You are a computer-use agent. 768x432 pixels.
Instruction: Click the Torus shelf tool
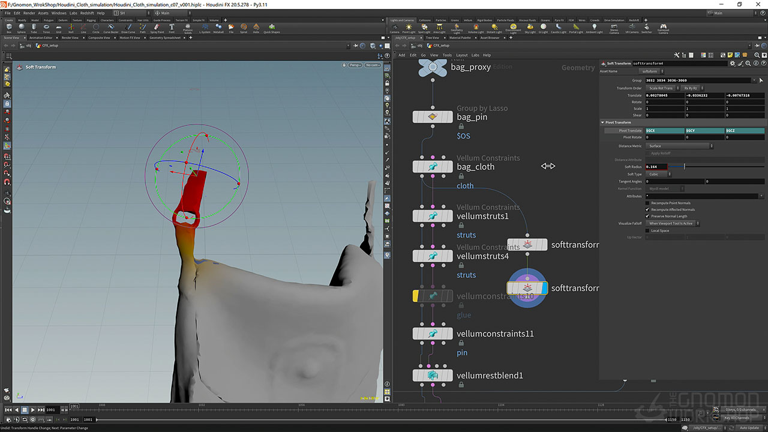point(46,28)
